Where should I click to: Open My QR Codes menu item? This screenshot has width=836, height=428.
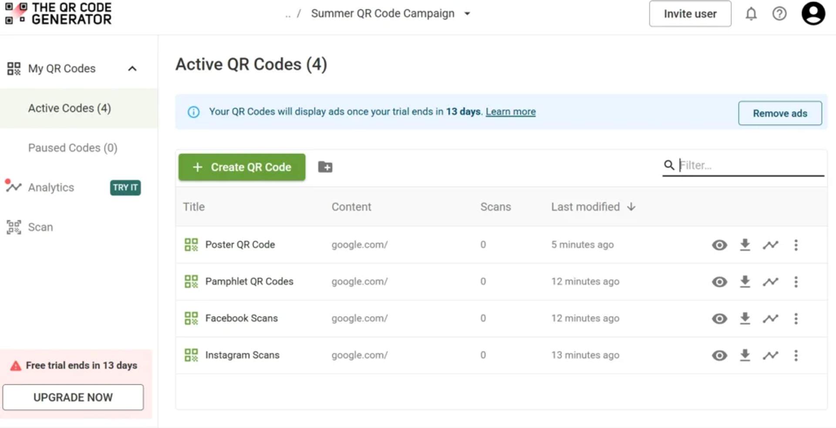click(x=62, y=68)
